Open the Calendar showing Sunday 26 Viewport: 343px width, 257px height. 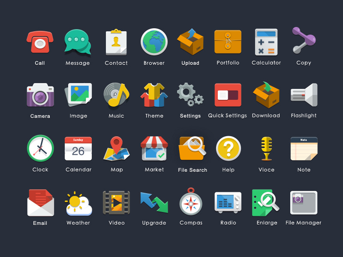pos(78,149)
